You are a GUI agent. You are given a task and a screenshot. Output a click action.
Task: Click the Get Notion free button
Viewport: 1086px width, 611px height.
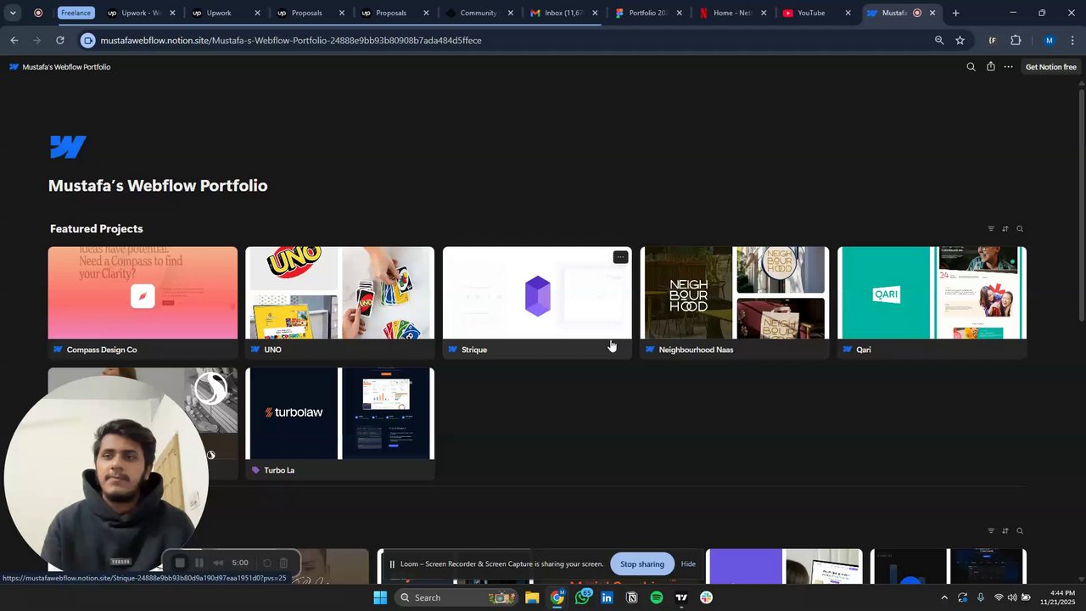click(x=1050, y=67)
